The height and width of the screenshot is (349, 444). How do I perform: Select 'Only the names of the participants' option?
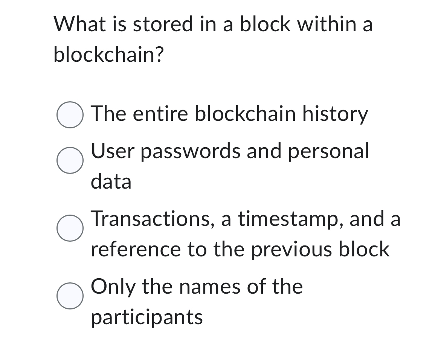click(70, 296)
